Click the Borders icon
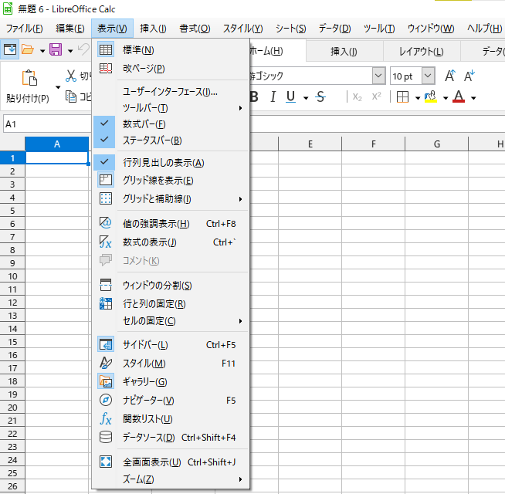This screenshot has height=494, width=505. pyautogui.click(x=402, y=96)
